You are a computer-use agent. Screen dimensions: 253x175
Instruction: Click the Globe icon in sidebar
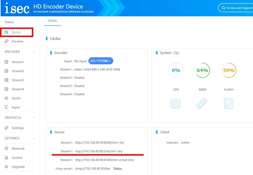(x=6, y=32)
